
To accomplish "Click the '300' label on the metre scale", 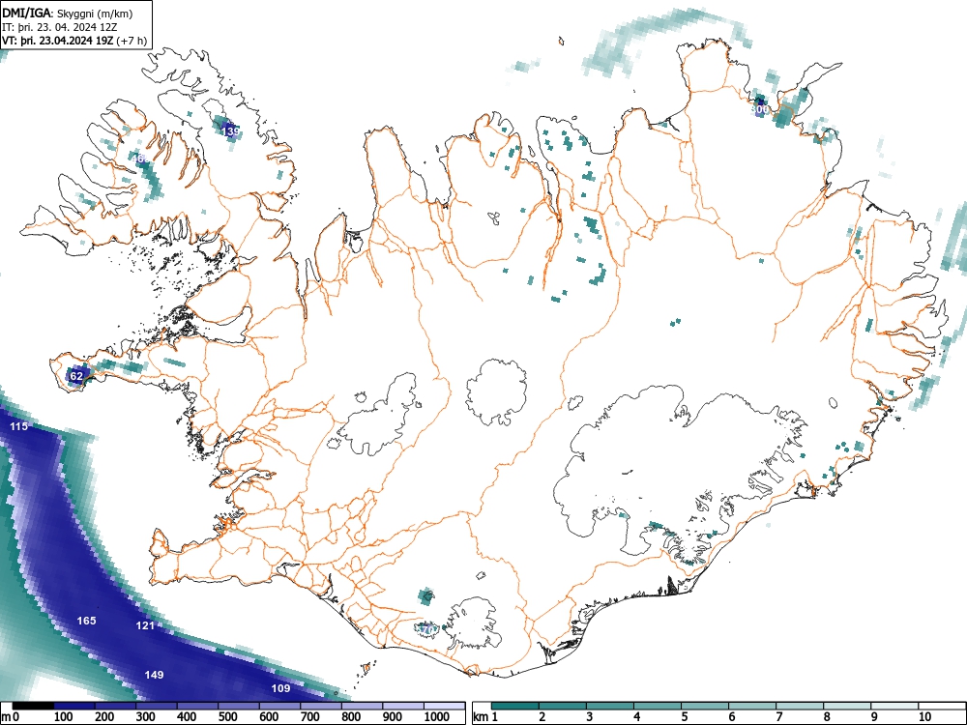I will pos(145,716).
